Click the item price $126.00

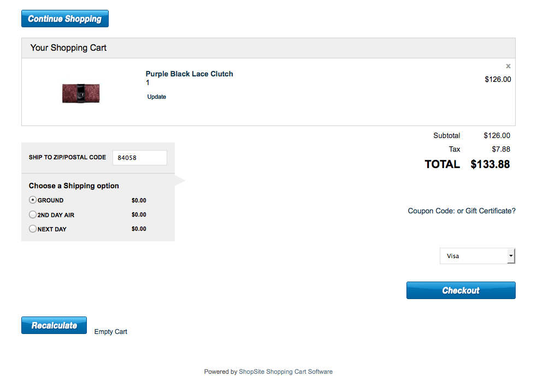click(498, 79)
